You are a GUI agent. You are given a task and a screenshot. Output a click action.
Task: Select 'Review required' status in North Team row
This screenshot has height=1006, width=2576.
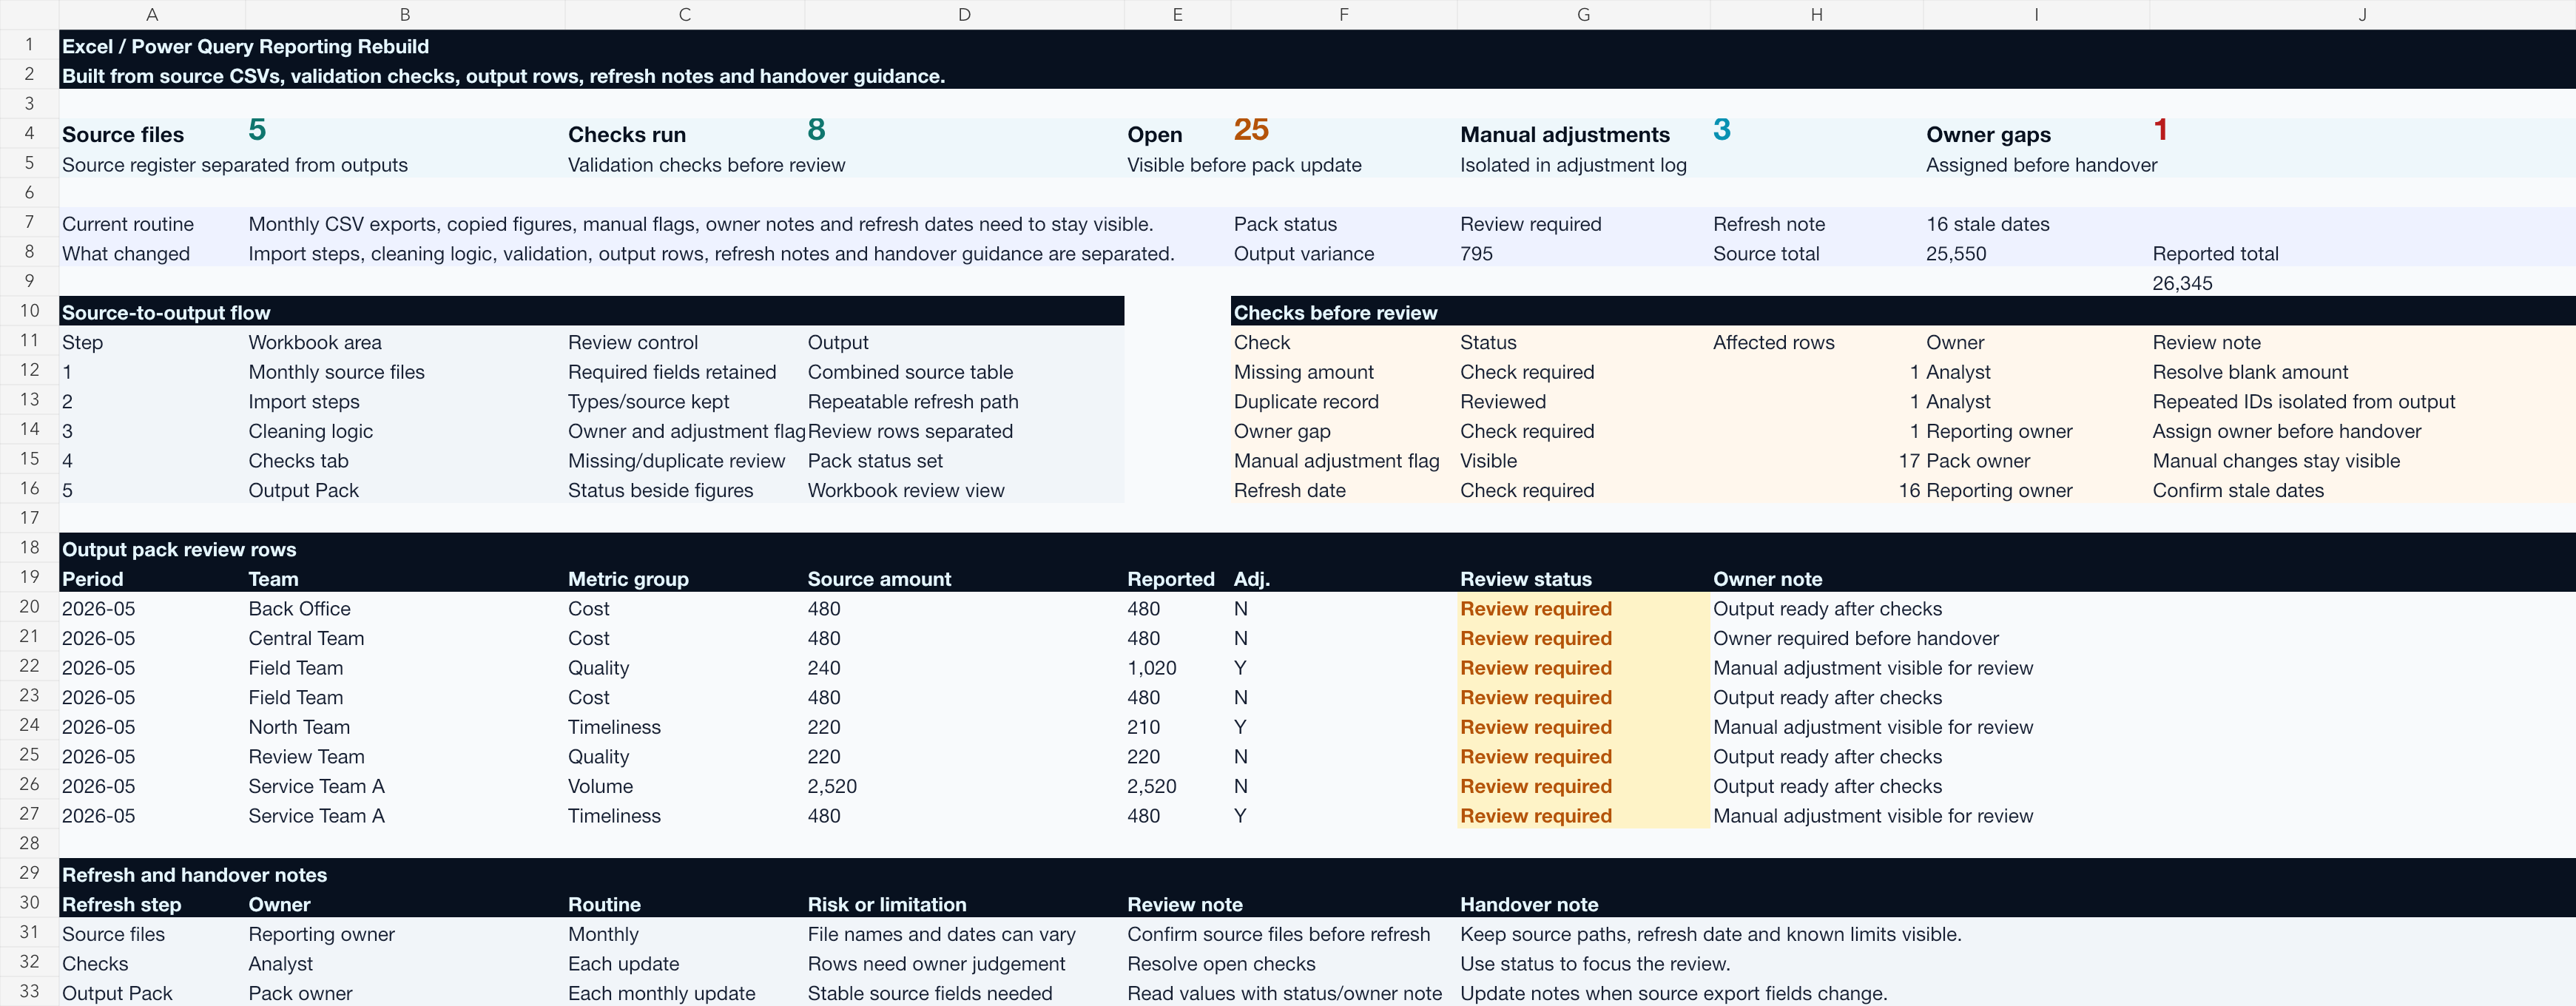click(1535, 727)
